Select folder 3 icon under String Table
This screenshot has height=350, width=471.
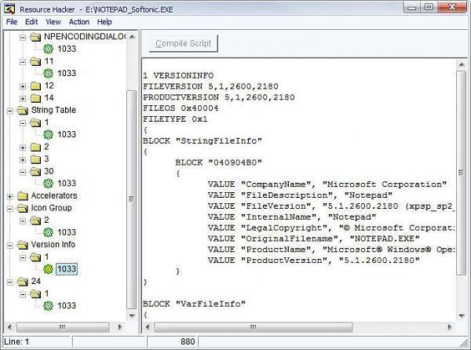pyautogui.click(x=35, y=159)
